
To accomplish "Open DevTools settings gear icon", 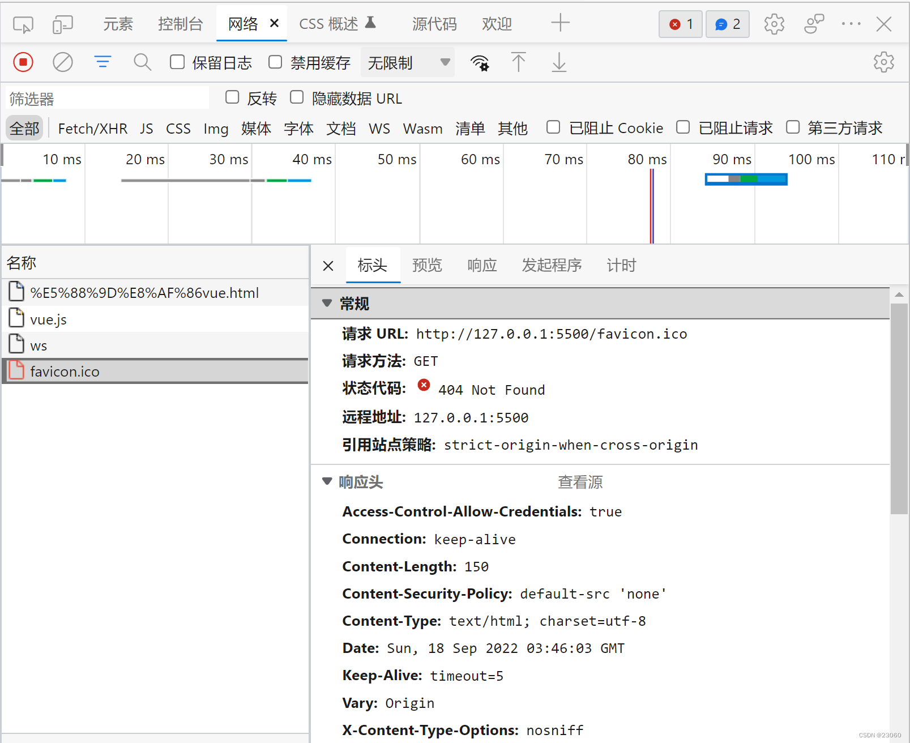I will (774, 24).
